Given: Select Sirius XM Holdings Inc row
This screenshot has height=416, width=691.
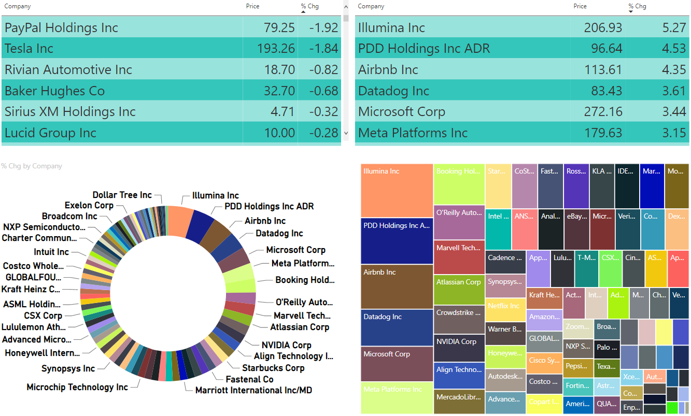Looking at the screenshot, I should (171, 111).
